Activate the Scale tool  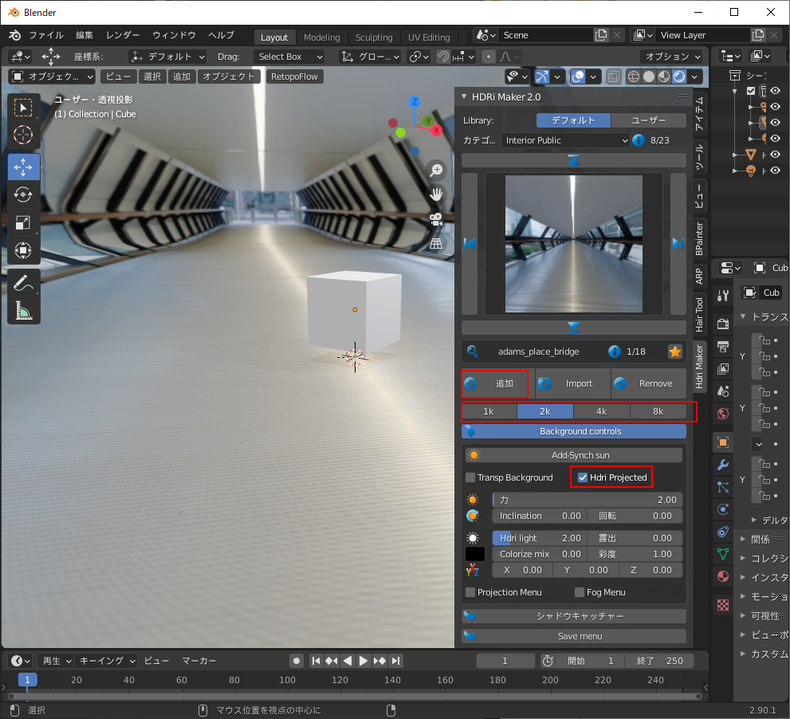[23, 222]
